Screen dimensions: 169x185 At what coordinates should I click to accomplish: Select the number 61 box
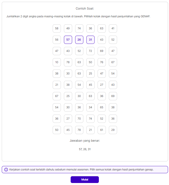click(x=102, y=130)
